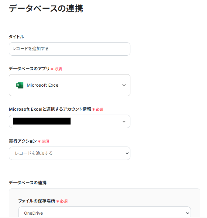Image resolution: width=207 pixels, height=218 pixels.
Task: Open the OneDrive save location arrow
Action: pyautogui.click(x=187, y=213)
